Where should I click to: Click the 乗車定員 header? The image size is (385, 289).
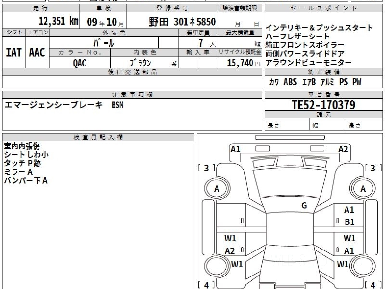point(198,32)
